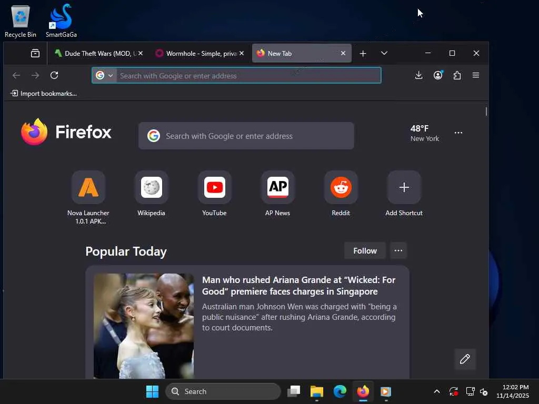
Task: Click the page vertical scrollbar
Action: coord(486,112)
